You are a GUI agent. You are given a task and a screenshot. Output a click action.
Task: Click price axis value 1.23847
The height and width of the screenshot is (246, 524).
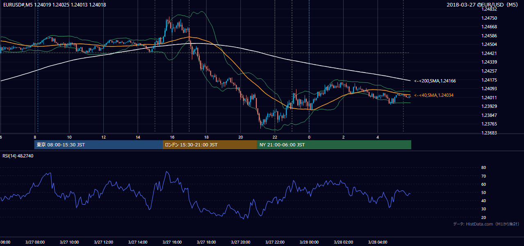tap(489, 115)
